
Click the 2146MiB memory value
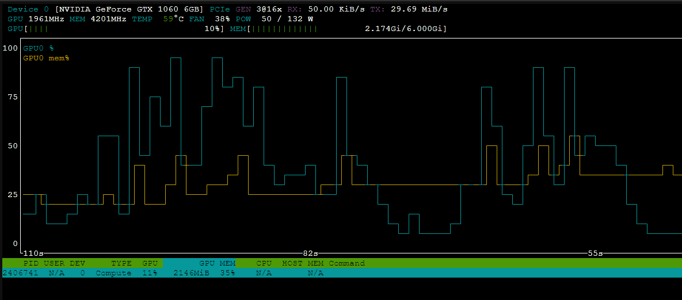(x=191, y=273)
